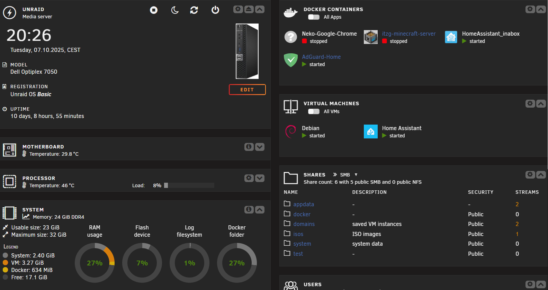Click the itzg-minecraft-server container icon

(x=371, y=37)
